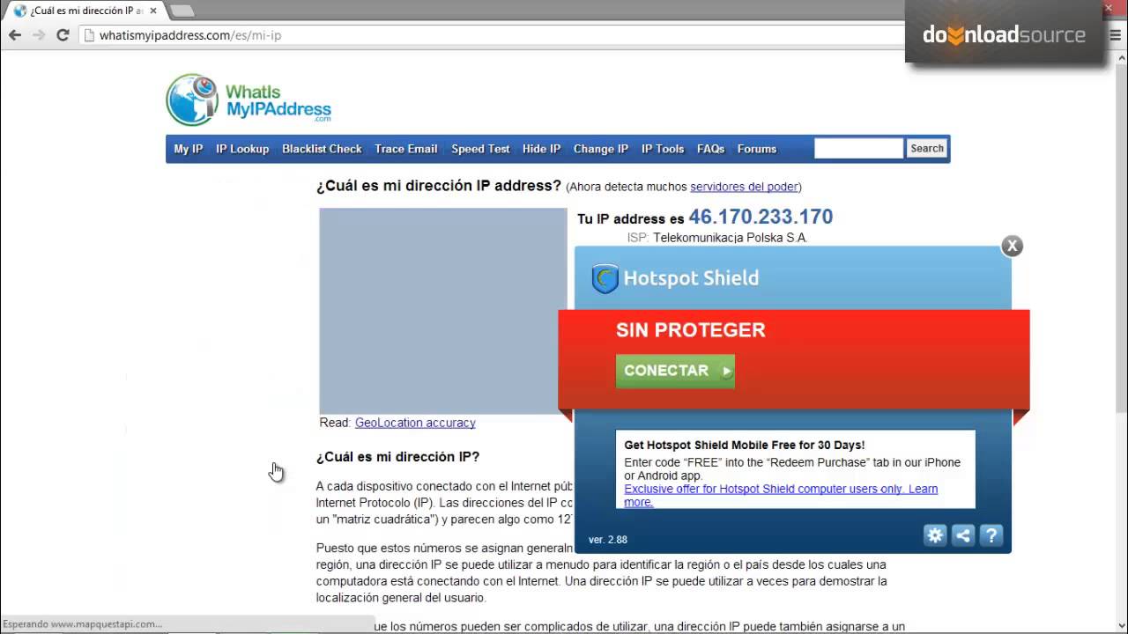Click the Hotspot Shield share icon

[963, 534]
